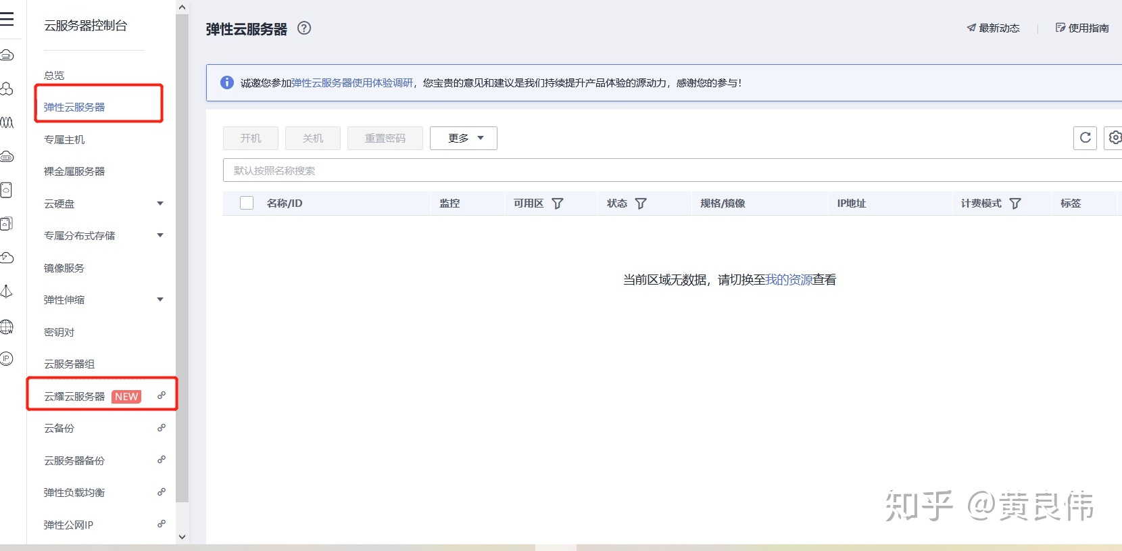Open the hamburger menu icon
The height and width of the screenshot is (551, 1122).
pos(7,19)
